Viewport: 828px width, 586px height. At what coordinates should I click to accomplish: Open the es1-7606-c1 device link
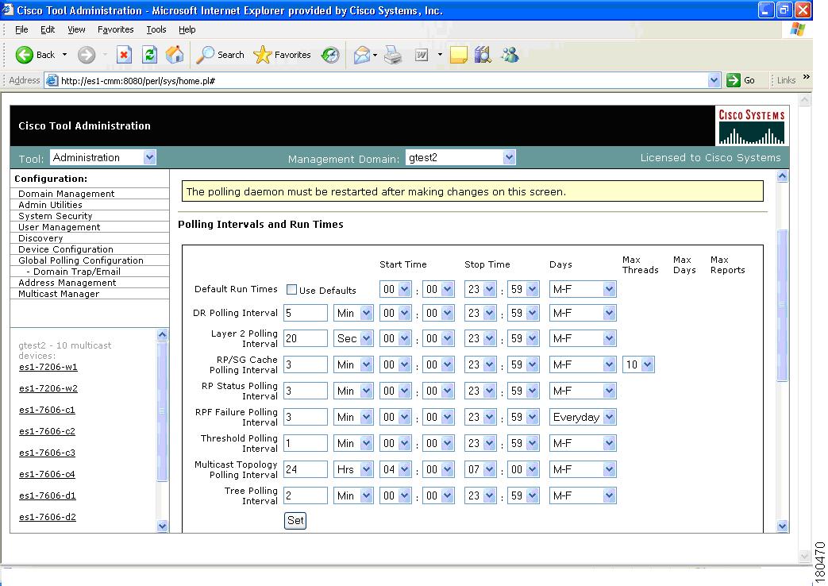pos(47,410)
